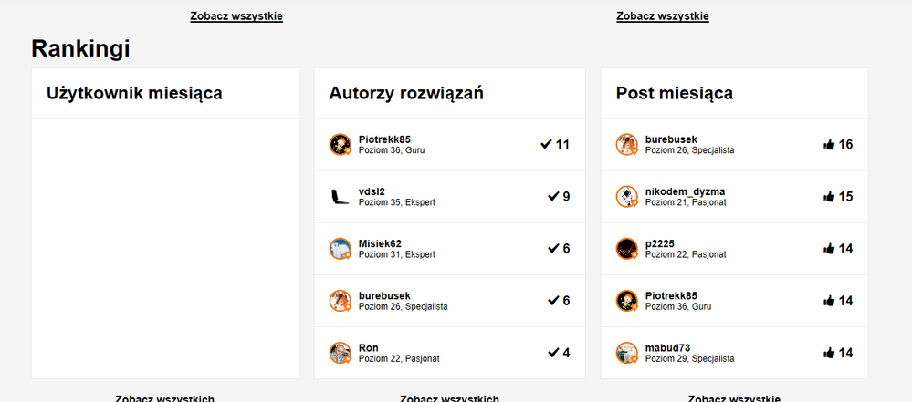The width and height of the screenshot is (912, 402).
Task: Click Ron's avatar in solutions ranking
Action: click(x=340, y=353)
